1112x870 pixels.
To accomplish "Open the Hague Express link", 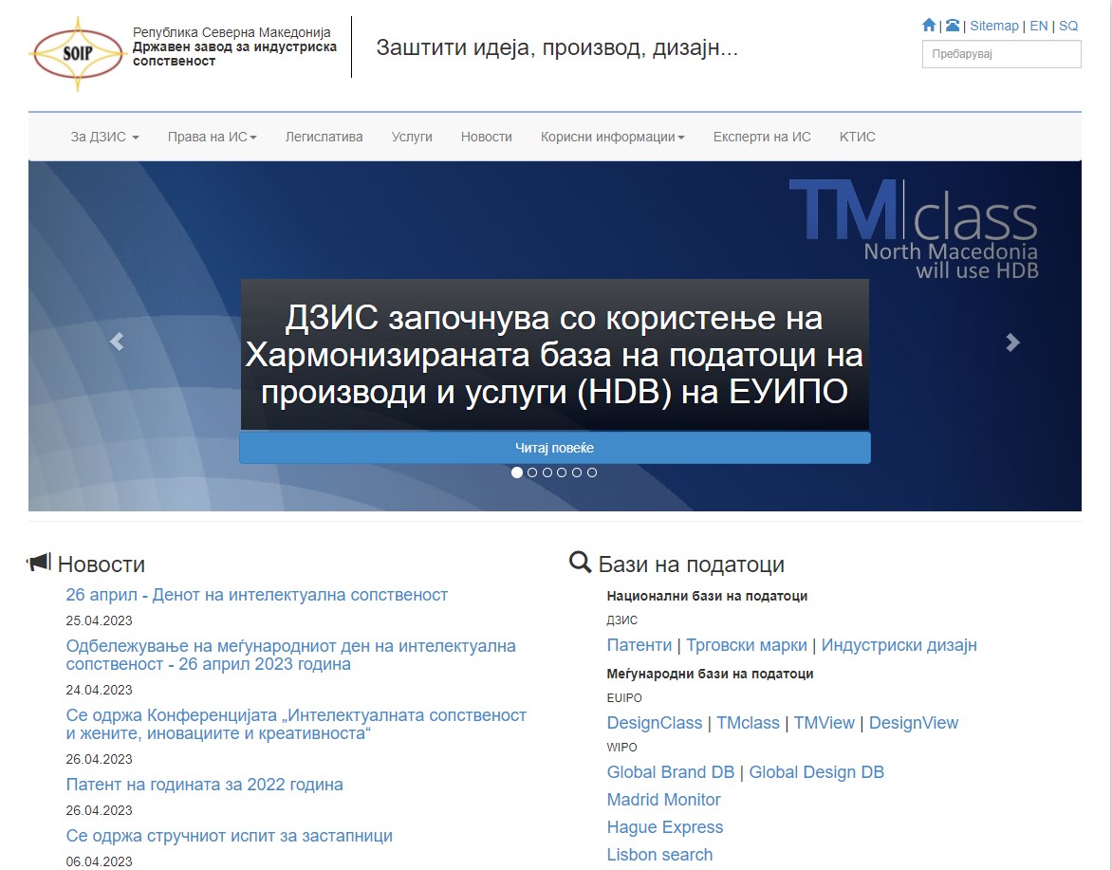I will [x=665, y=826].
